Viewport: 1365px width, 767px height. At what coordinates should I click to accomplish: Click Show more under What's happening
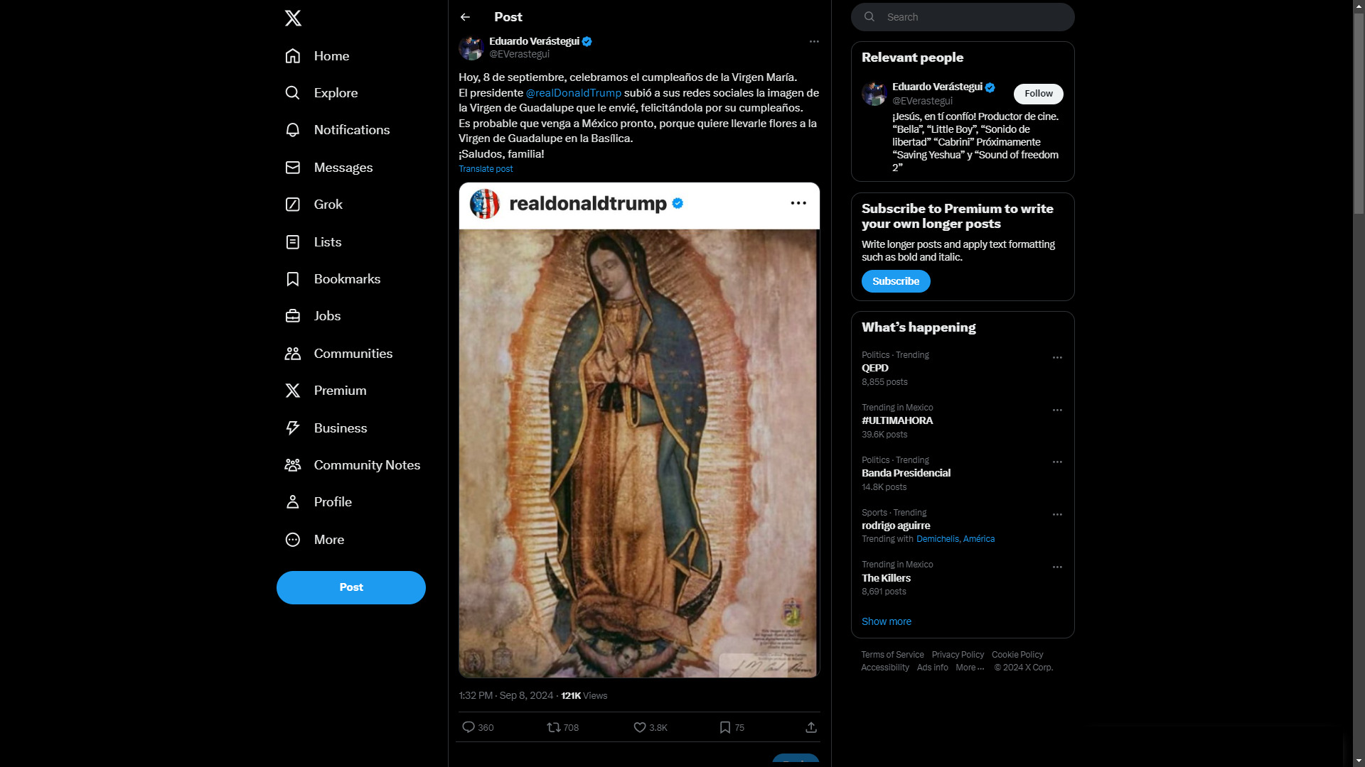[887, 621]
